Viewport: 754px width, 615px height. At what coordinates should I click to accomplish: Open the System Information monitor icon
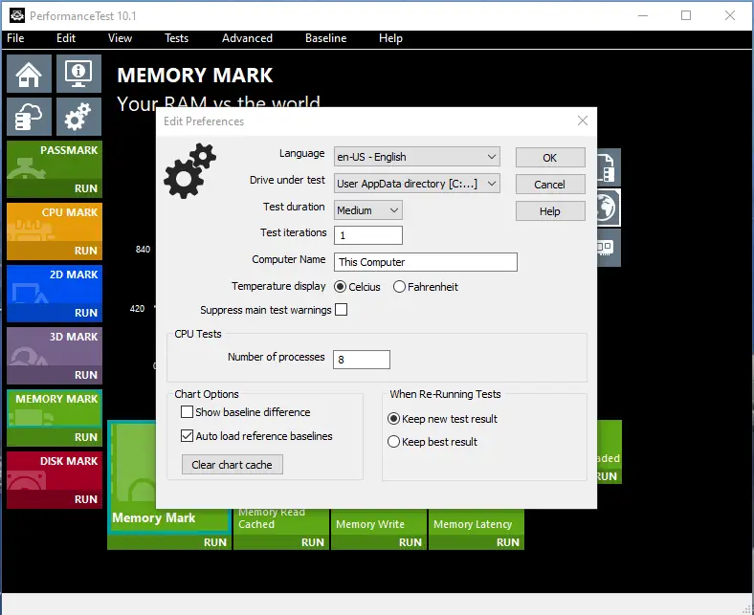pyautogui.click(x=78, y=74)
